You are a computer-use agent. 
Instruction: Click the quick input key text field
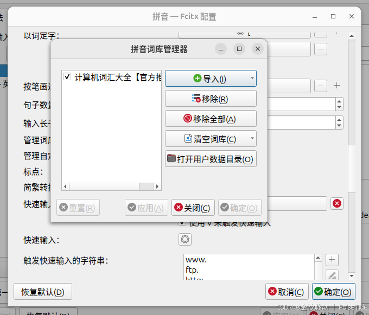(x=297, y=203)
